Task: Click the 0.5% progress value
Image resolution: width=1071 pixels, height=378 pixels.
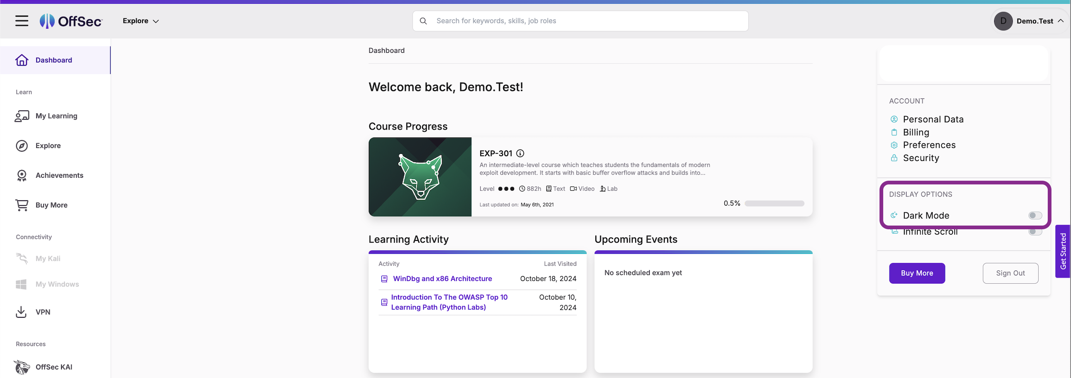Action: (x=732, y=204)
